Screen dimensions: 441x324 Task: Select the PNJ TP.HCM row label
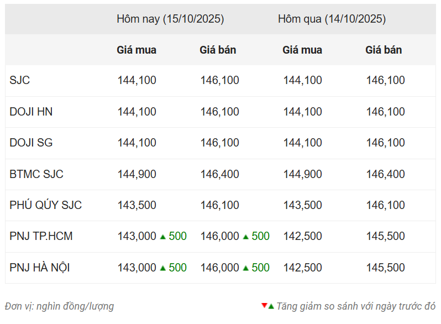coord(41,236)
